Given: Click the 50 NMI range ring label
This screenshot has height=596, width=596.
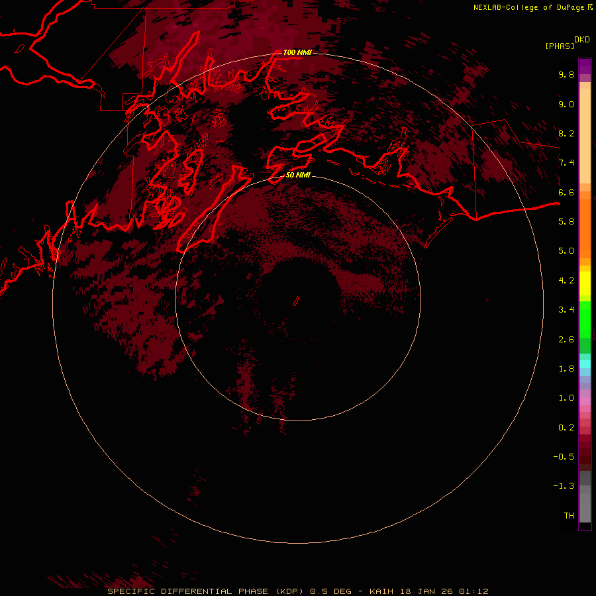Looking at the screenshot, I should (298, 175).
